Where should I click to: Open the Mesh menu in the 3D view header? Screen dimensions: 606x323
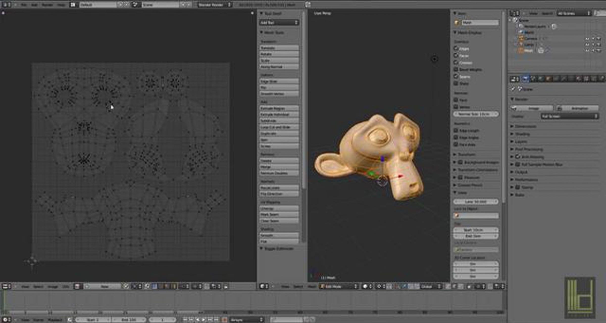point(312,286)
